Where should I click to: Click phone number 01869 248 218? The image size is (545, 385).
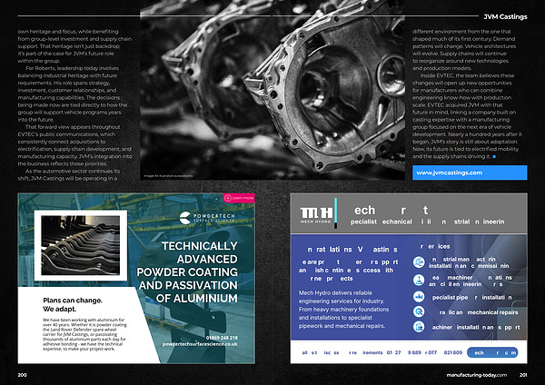(222, 338)
